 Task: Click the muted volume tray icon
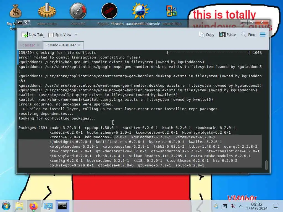click(x=233, y=206)
